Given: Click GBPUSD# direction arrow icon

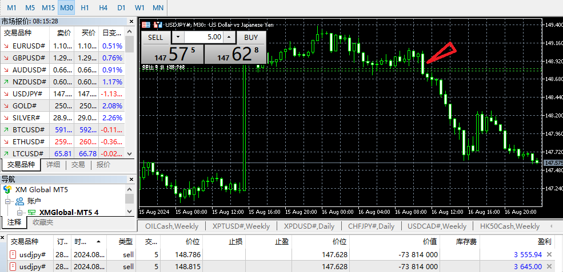Looking at the screenshot, I should click(6, 58).
